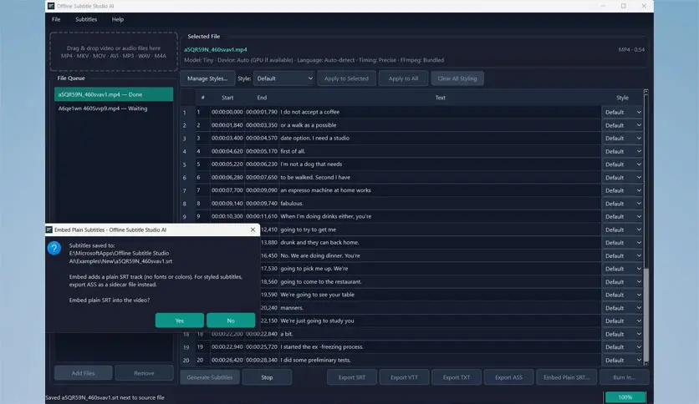This screenshot has height=404, width=699.
Task: Click the End column header
Action: [262, 98]
